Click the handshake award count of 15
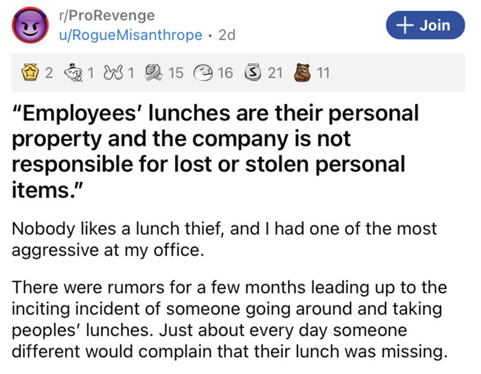The image size is (481, 374). pyautogui.click(x=175, y=73)
